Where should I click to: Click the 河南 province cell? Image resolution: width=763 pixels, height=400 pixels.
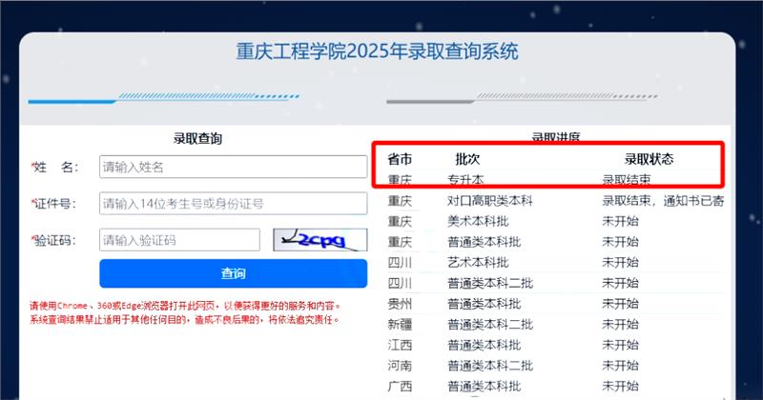400,366
